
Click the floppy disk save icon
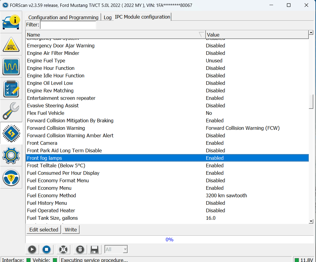[94, 249]
